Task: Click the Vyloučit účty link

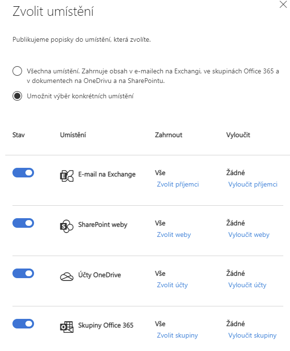Action: pyautogui.click(x=247, y=285)
